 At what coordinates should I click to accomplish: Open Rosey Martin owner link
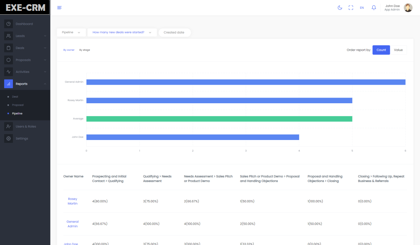[x=72, y=201]
